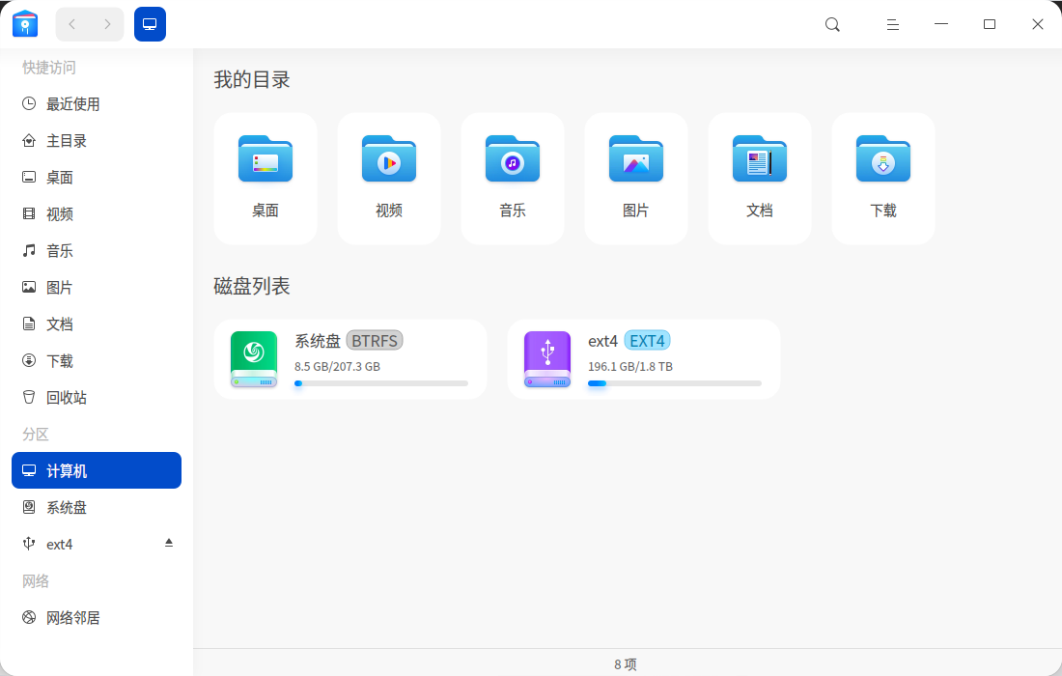Open the search magnifier icon
This screenshot has width=1062, height=676.
(832, 24)
